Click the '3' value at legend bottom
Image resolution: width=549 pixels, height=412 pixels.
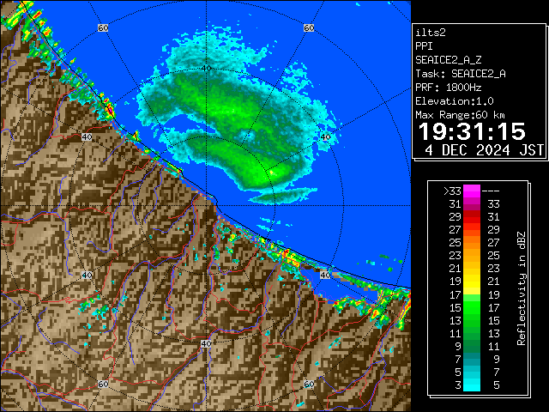pyautogui.click(x=458, y=385)
